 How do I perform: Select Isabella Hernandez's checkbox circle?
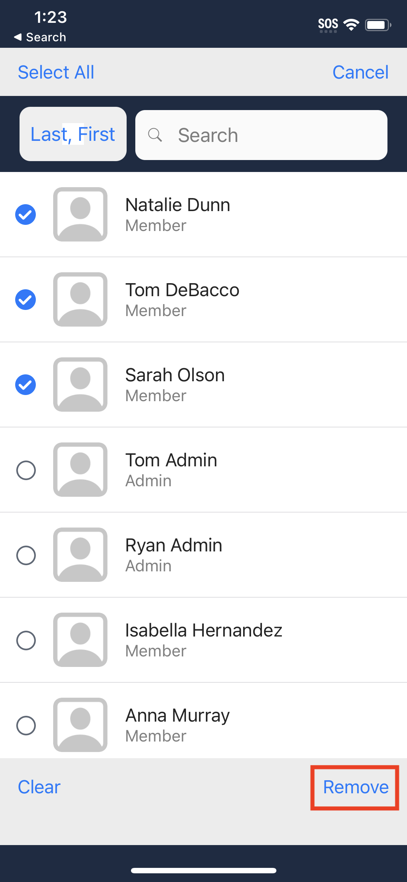click(26, 640)
